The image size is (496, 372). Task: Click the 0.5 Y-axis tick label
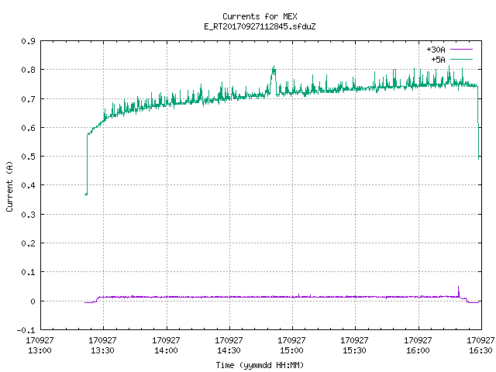click(x=28, y=157)
